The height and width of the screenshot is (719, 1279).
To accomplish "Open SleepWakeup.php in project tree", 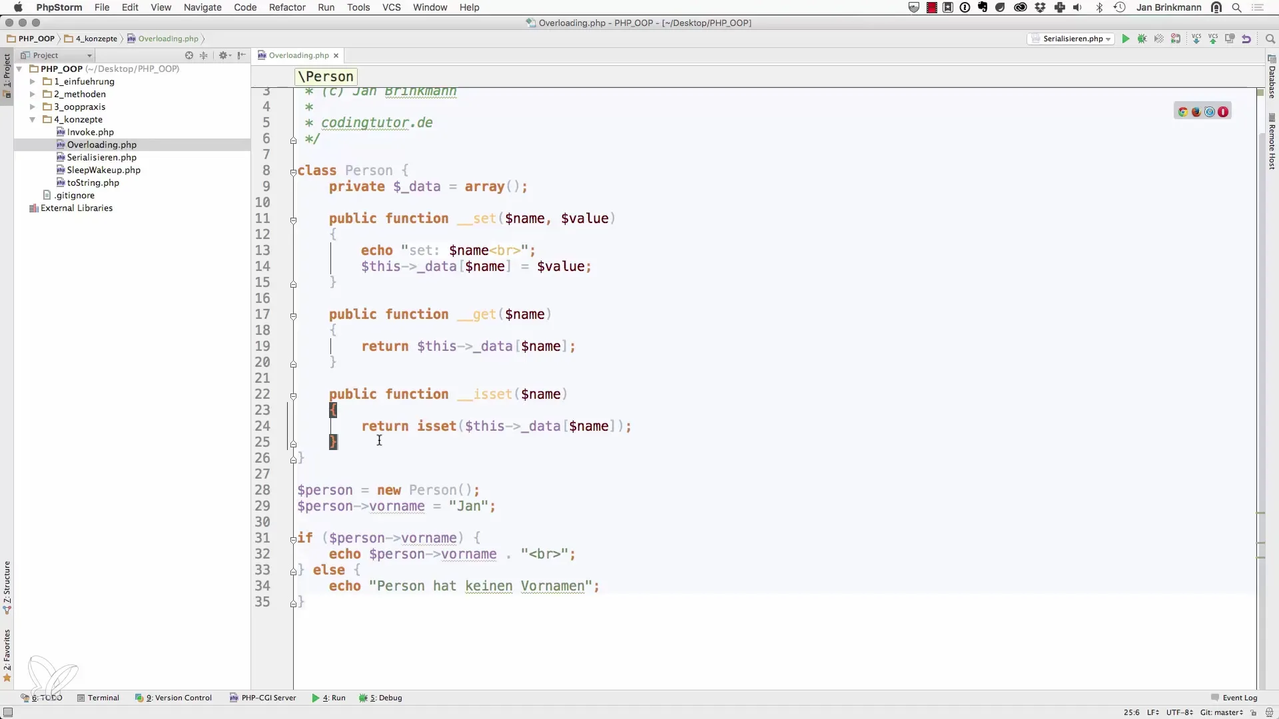I will [x=99, y=170].
